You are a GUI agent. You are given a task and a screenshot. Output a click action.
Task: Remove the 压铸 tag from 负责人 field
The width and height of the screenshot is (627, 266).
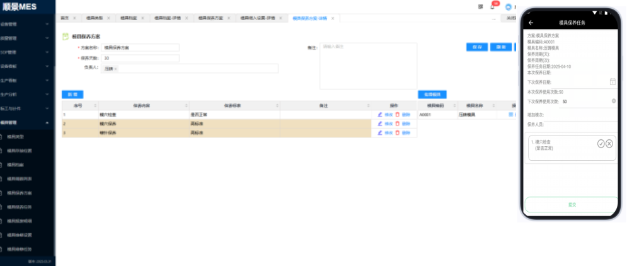(x=116, y=69)
